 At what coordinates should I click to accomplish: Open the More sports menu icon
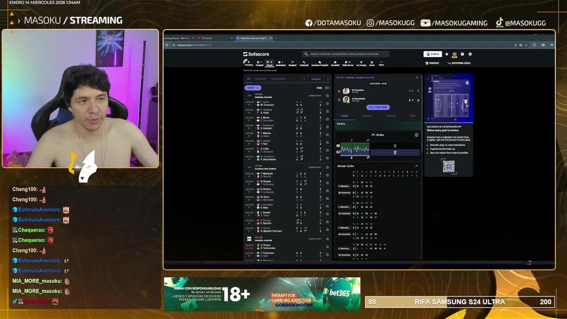[381, 63]
